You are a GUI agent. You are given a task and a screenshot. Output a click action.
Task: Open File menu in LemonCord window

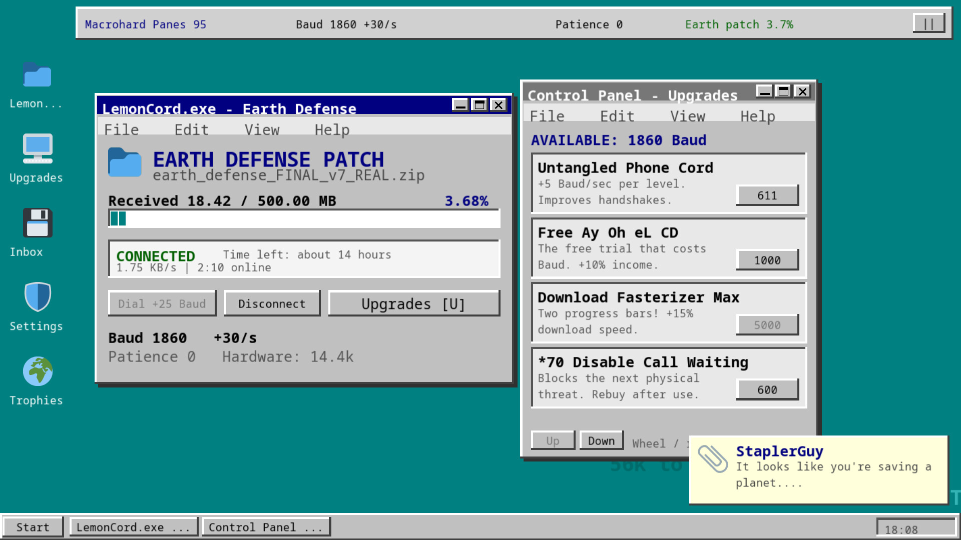pos(122,129)
